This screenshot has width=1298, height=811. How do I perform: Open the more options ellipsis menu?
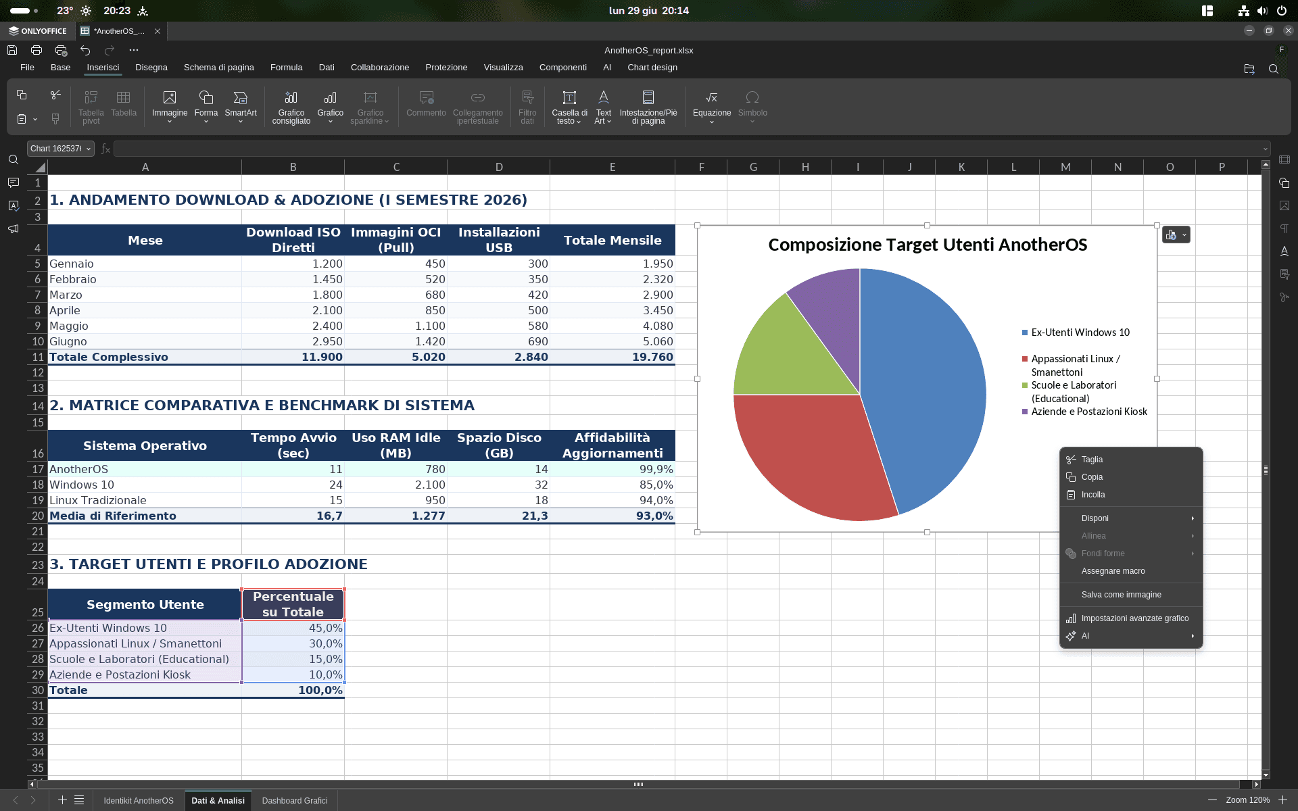[134, 50]
